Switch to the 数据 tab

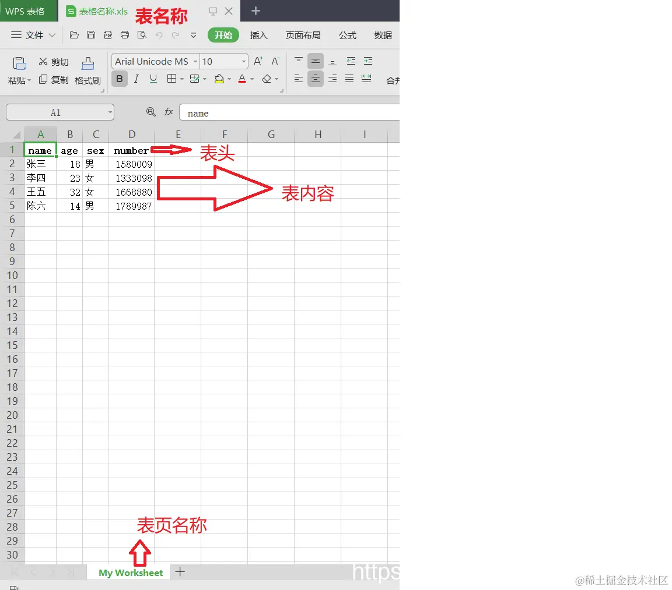coord(383,35)
